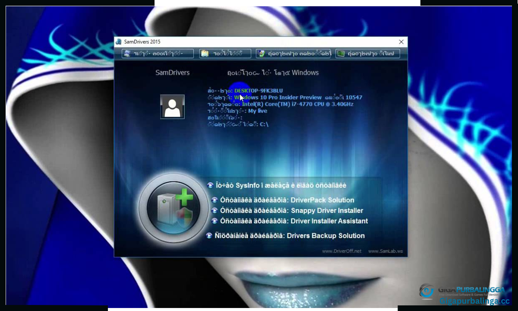
Task: Close the SamDrivers 2015 window
Action: pos(401,42)
